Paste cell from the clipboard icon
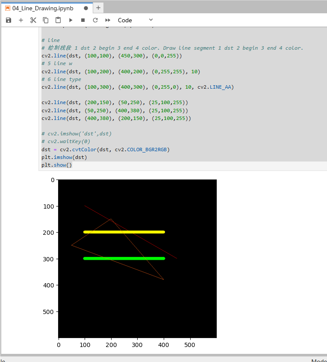 58,20
